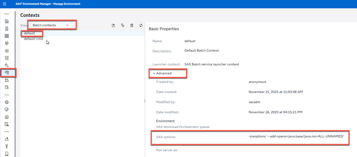
Task: Click the SAS Environment Manager title text
Action: click(48, 4)
